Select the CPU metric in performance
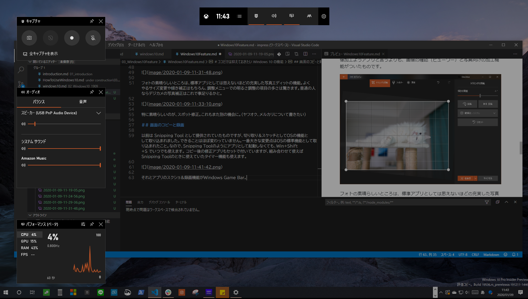 coord(30,235)
